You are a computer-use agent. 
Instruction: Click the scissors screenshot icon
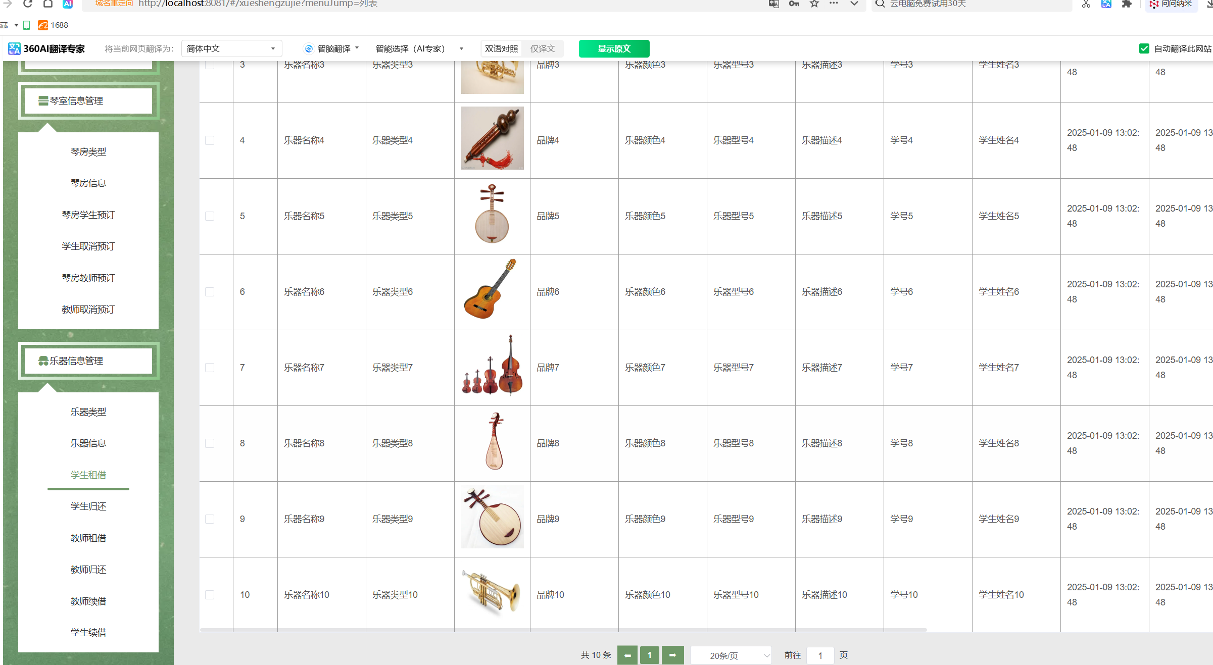click(1086, 4)
